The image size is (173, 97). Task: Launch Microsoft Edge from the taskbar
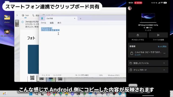point(61,94)
